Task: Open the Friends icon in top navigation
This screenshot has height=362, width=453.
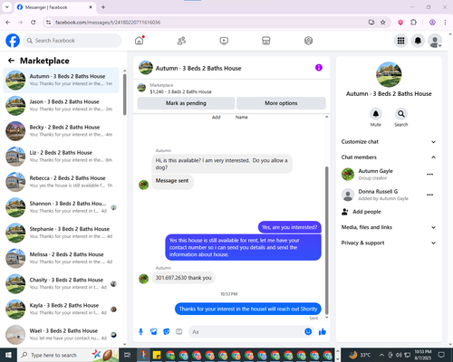Action: click(181, 41)
